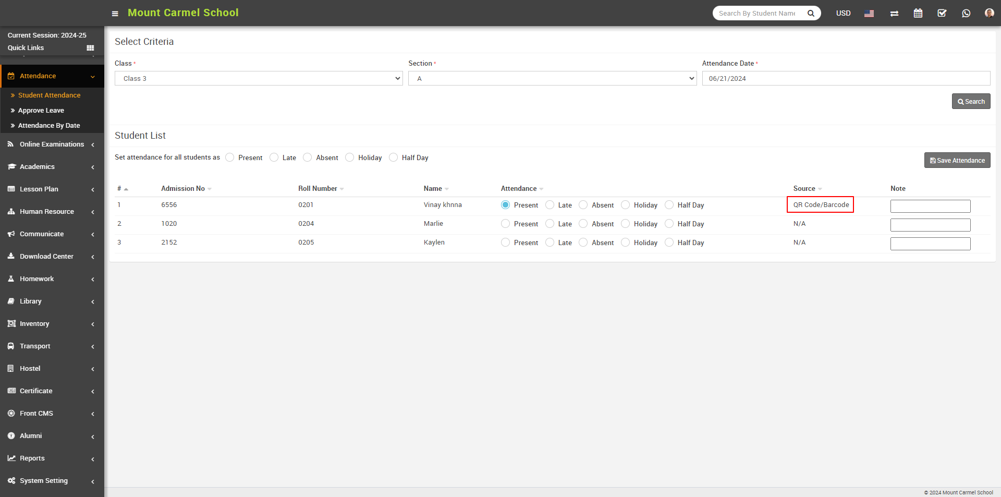Expand the Academics sidebar menu
This screenshot has height=497, width=1001.
(x=52, y=167)
